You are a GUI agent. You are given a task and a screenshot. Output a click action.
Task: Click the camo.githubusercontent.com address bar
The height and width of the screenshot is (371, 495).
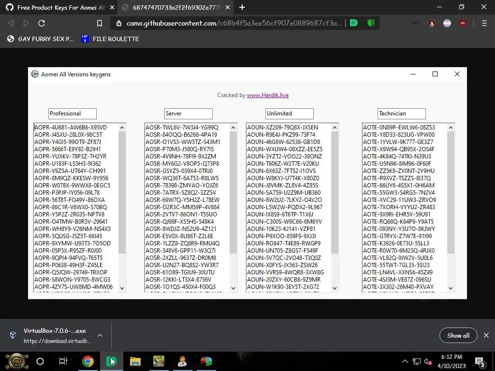click(x=233, y=23)
